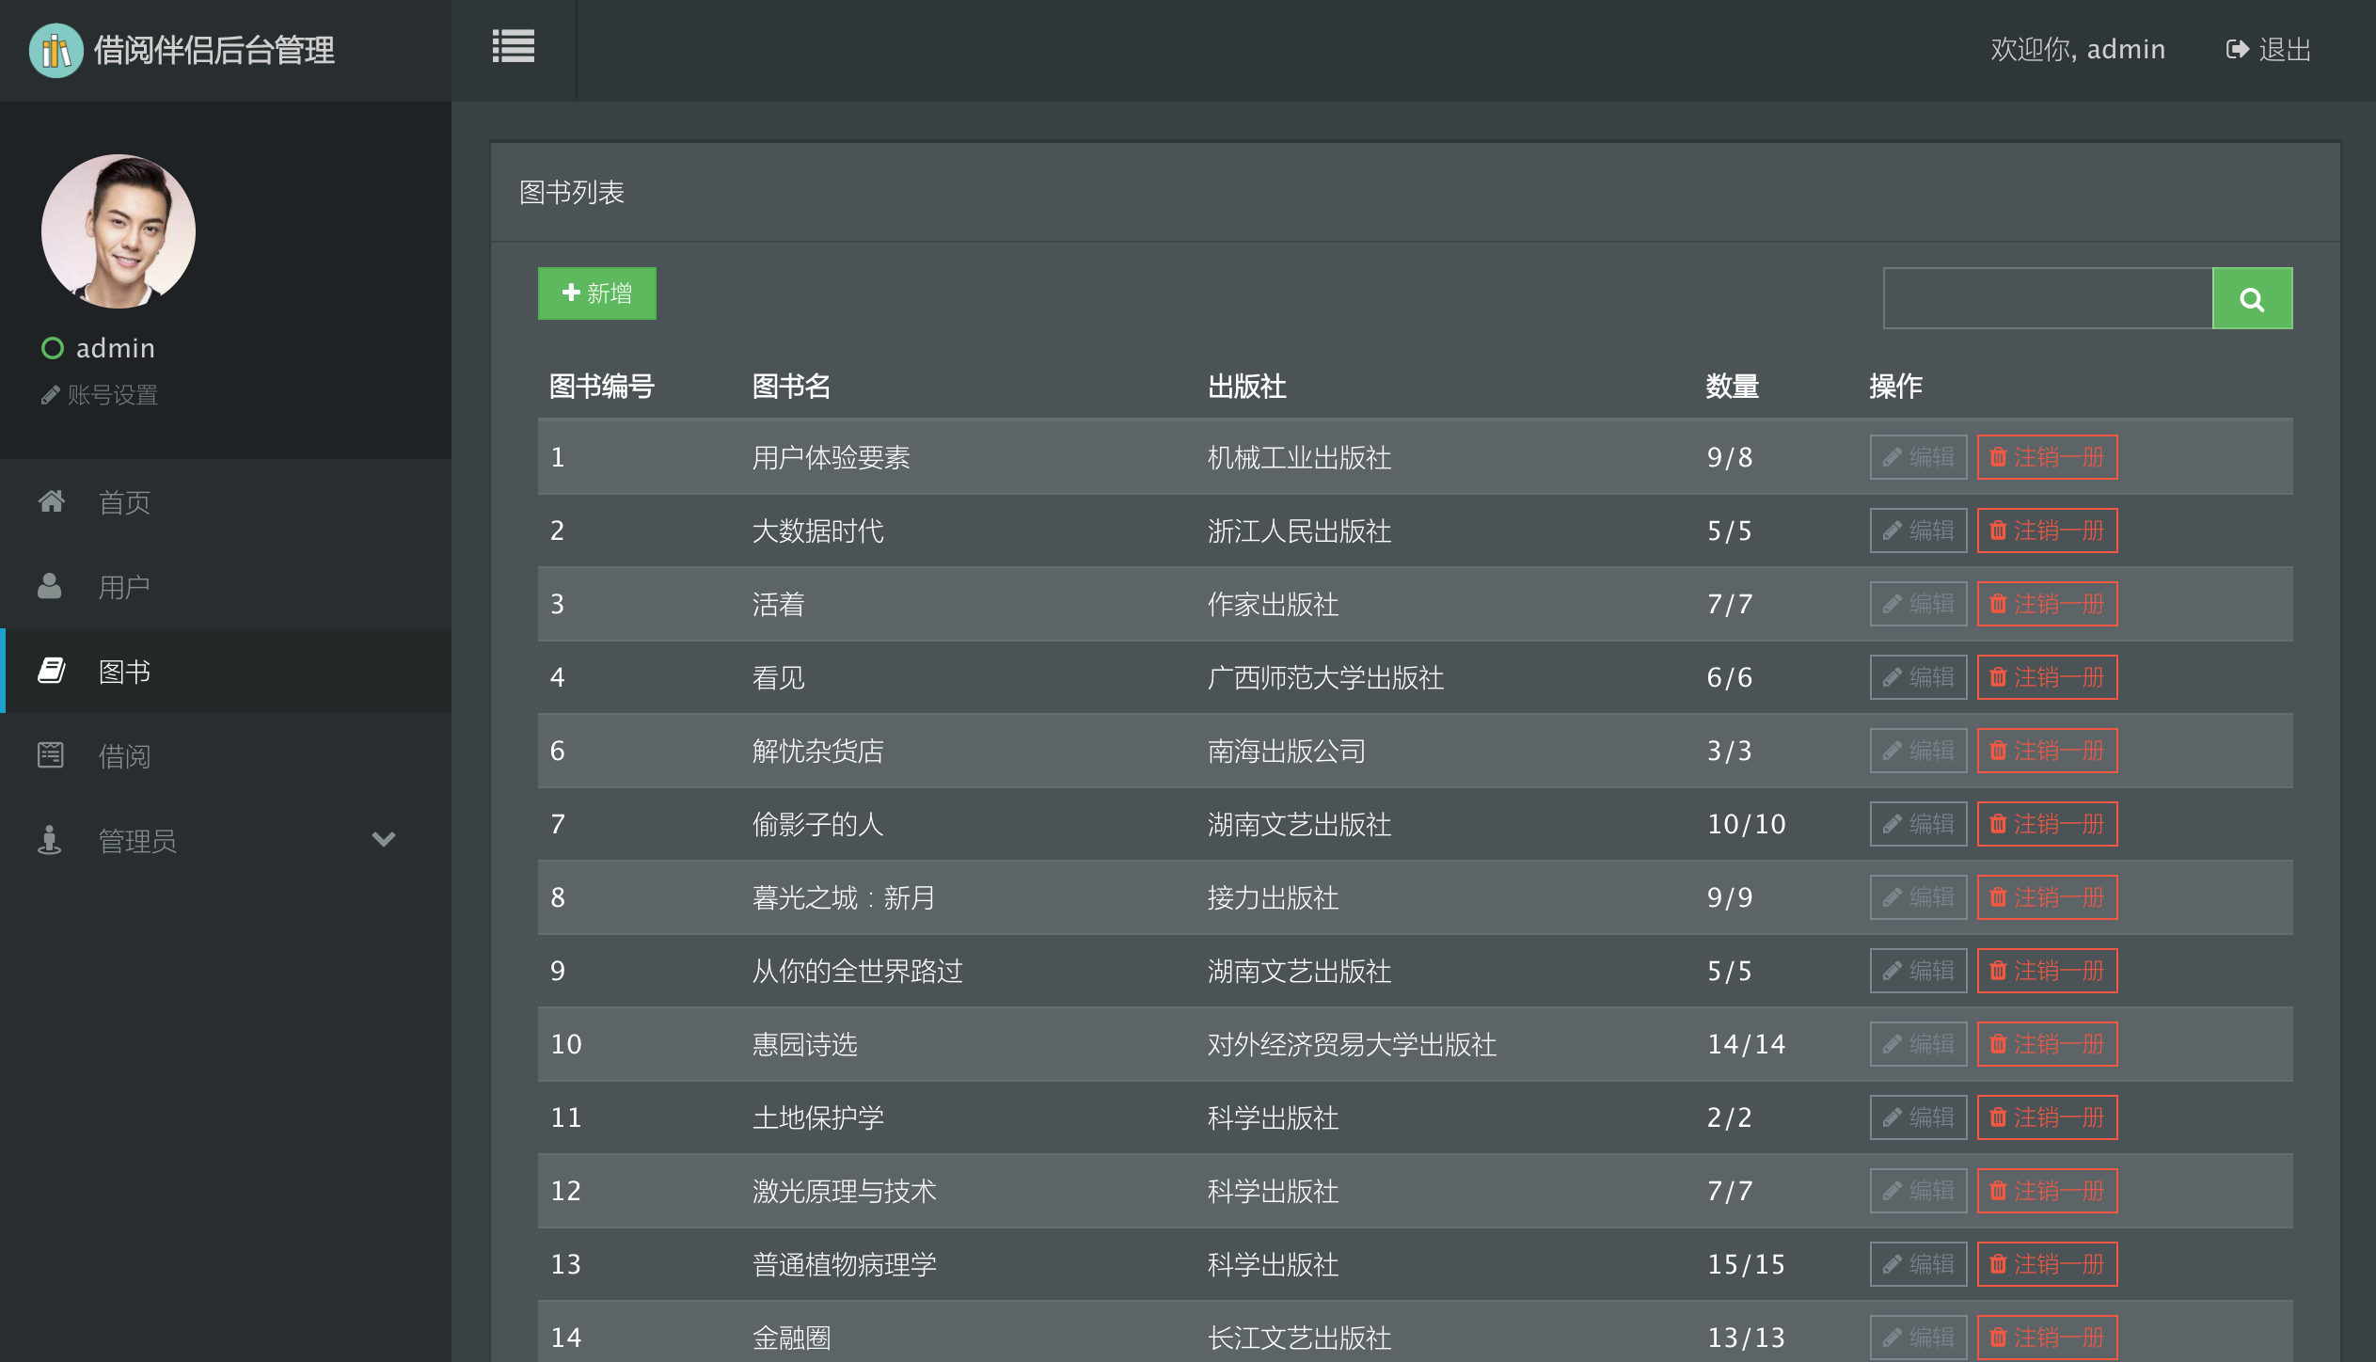Click the 借阅伴侣 logo icon
This screenshot has height=1362, width=2376.
coord(55,51)
